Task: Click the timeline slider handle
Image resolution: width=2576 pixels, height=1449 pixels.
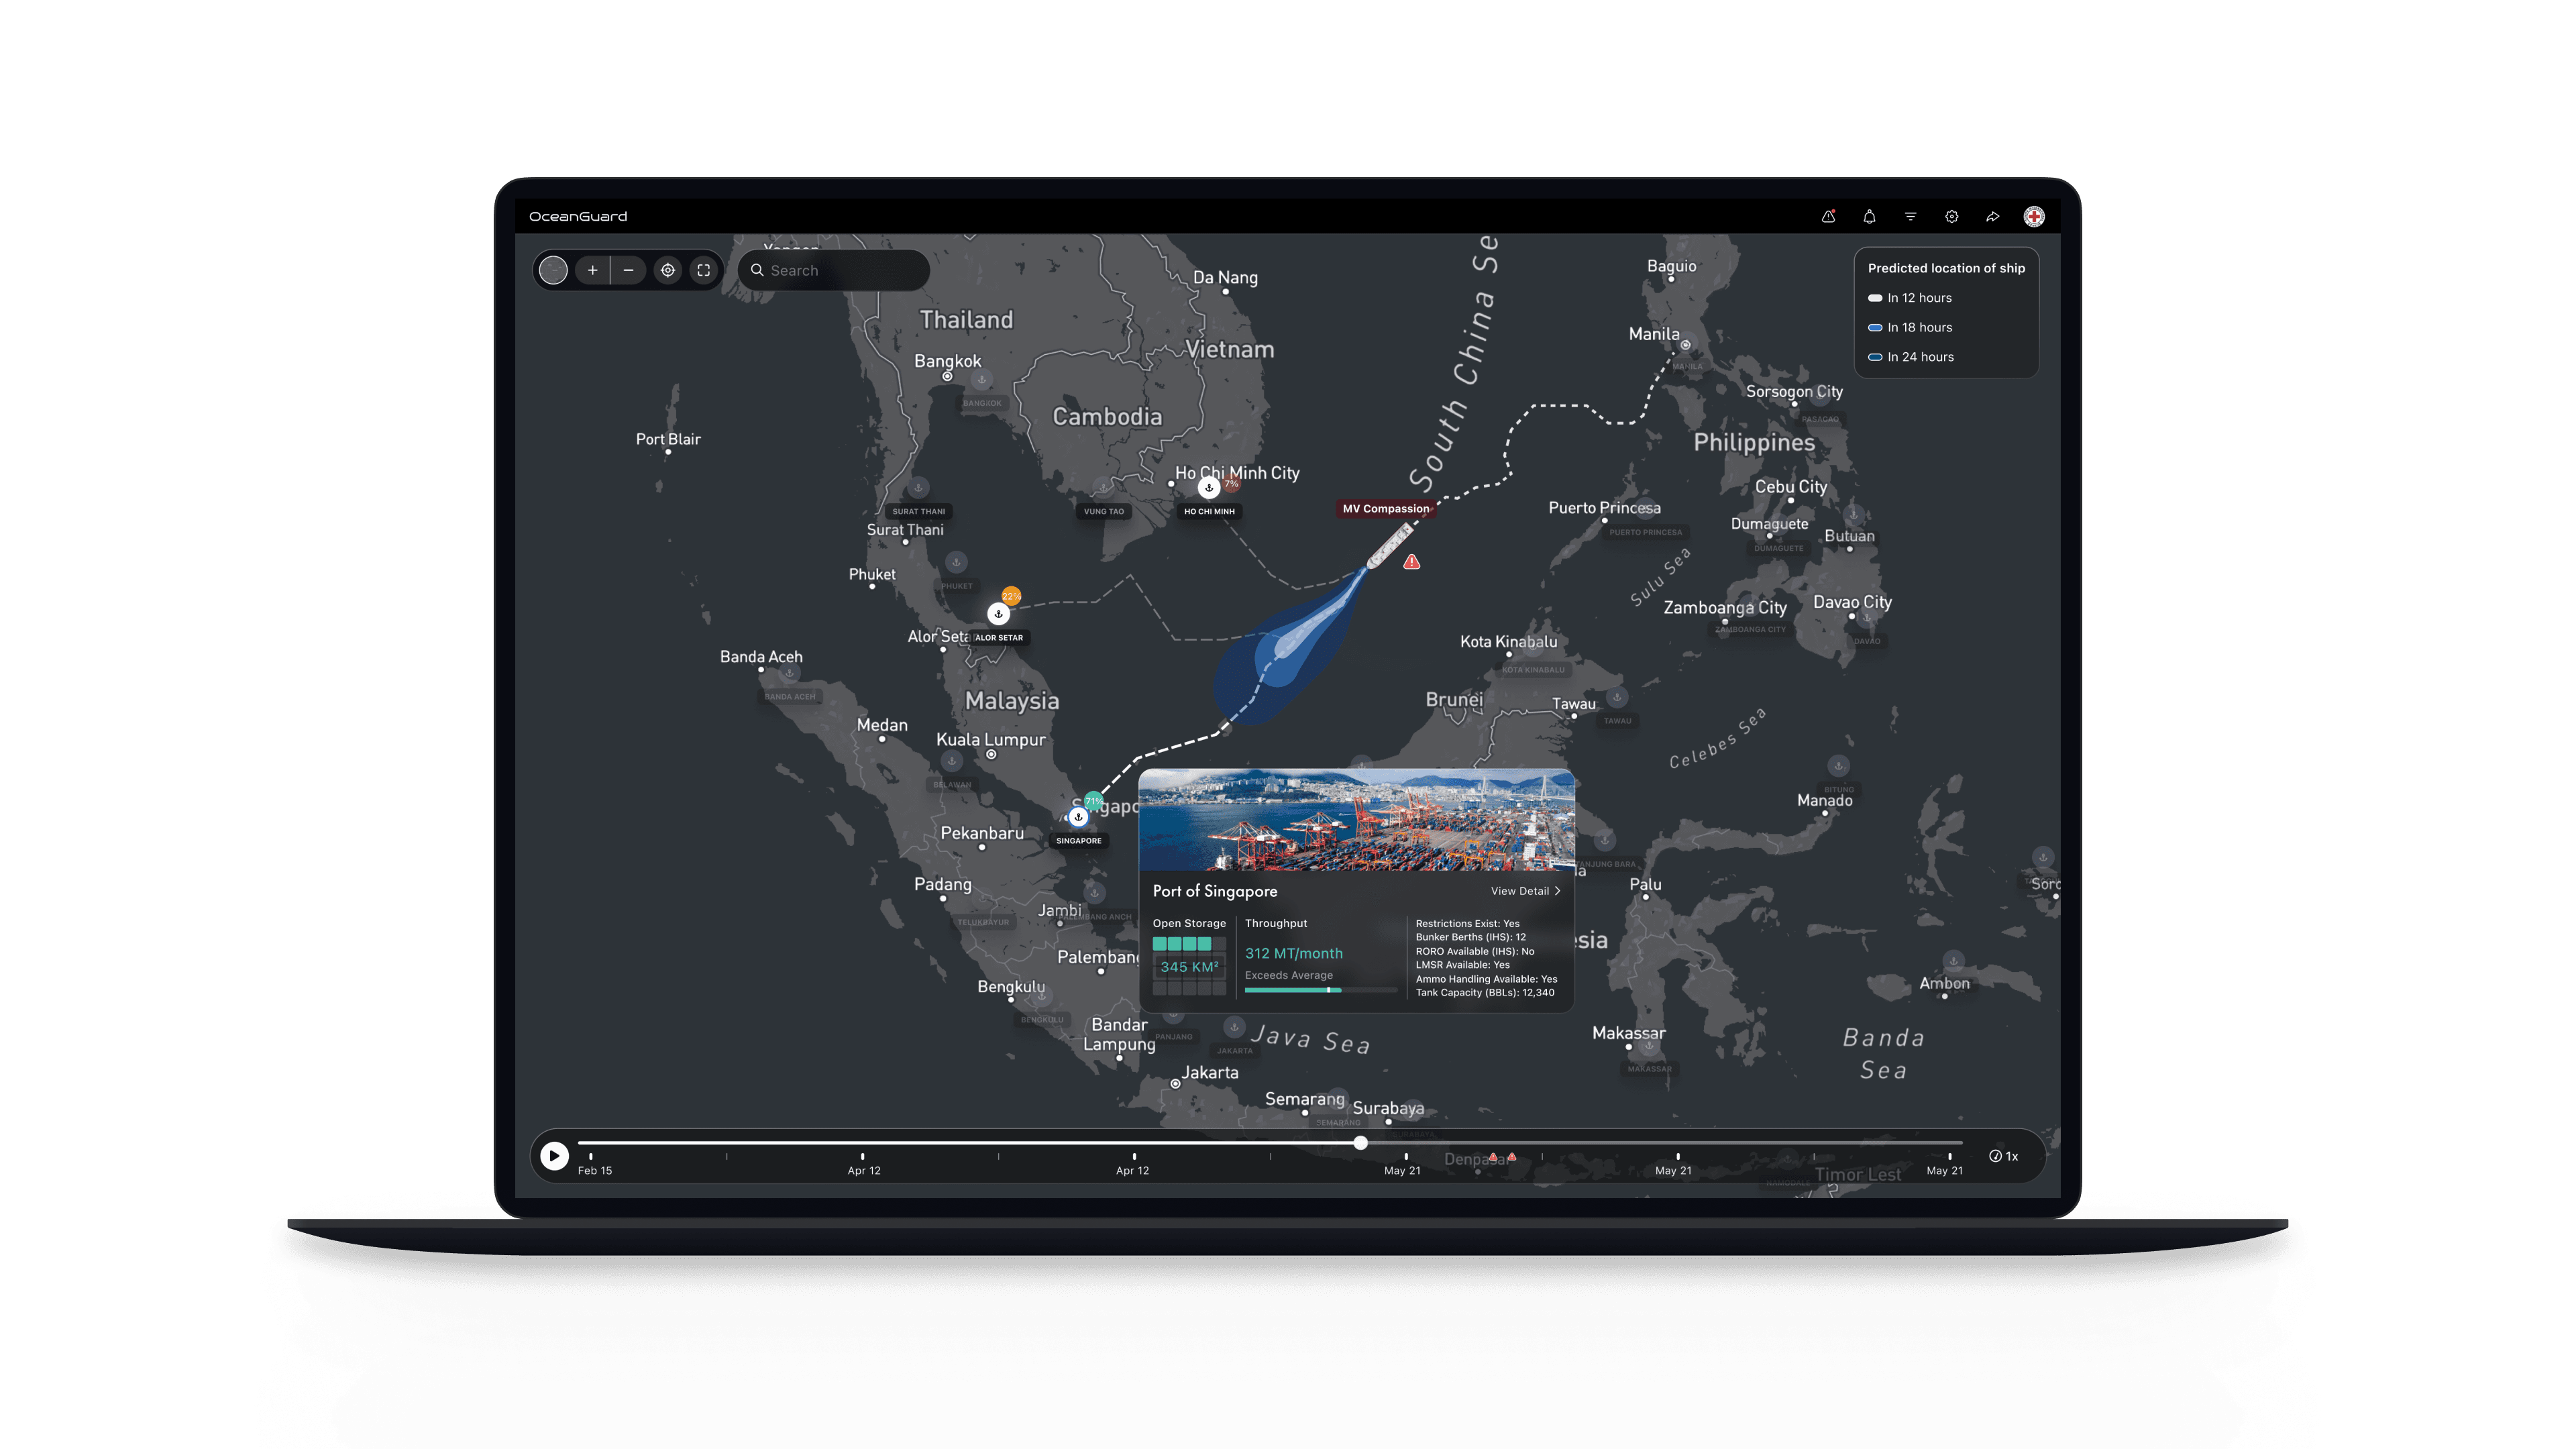Action: coord(1360,1143)
